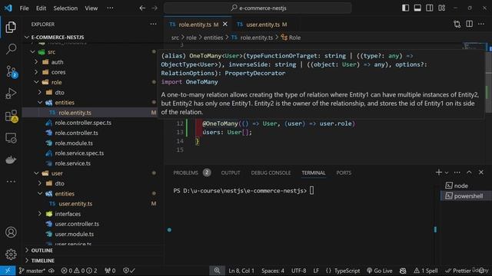Open the Accounts icon

coord(11,232)
